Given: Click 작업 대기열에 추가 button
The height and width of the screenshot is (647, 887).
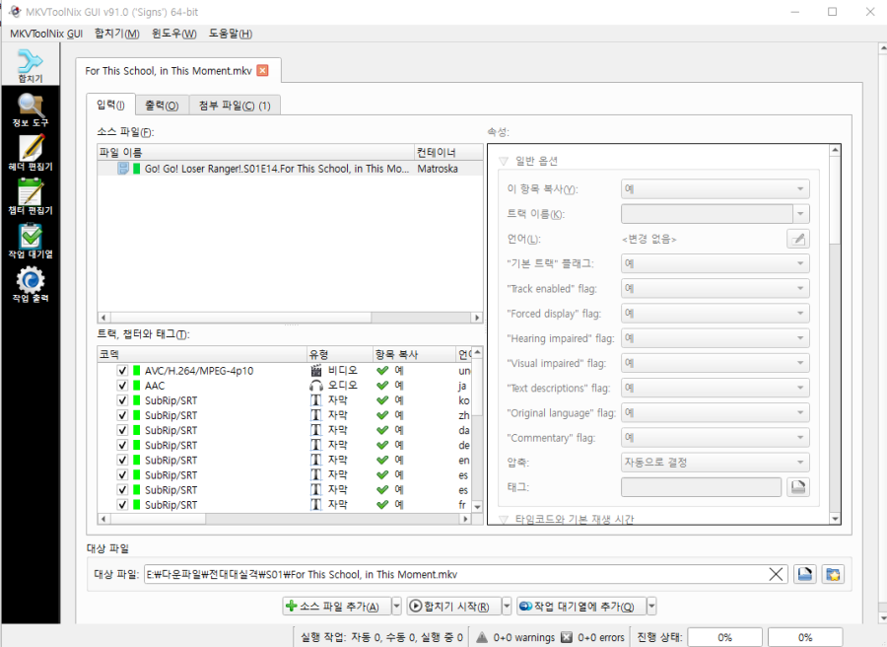Looking at the screenshot, I should pos(580,607).
